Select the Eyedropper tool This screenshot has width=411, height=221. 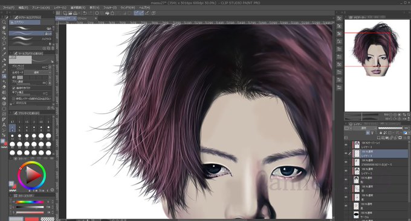(4, 54)
